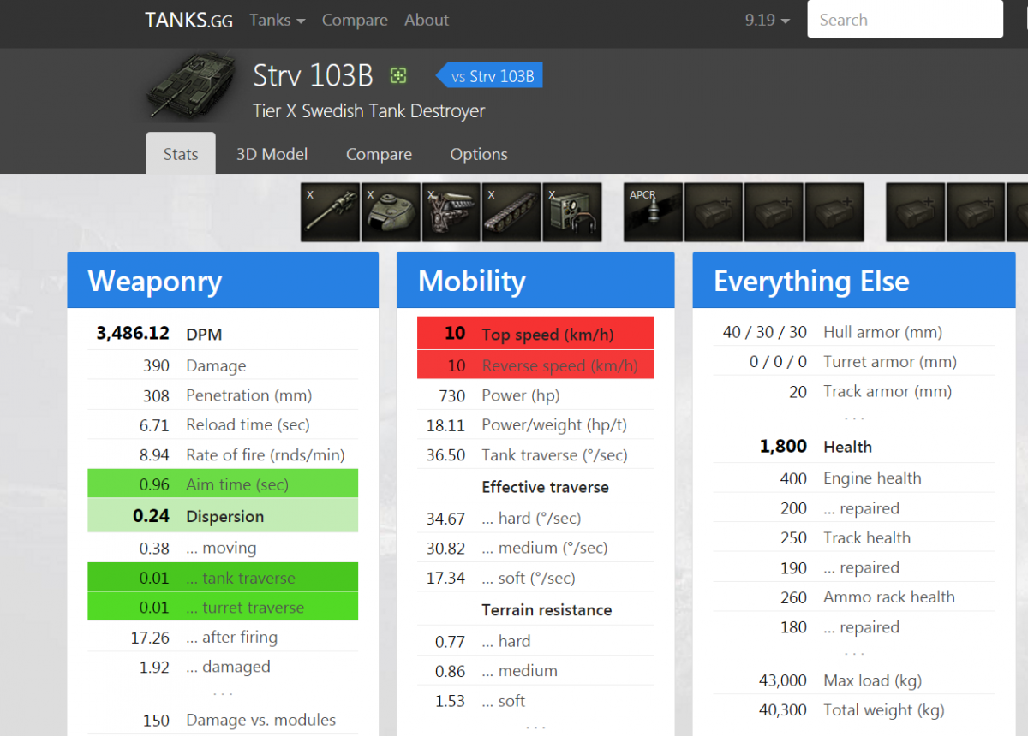The image size is (1028, 736).
Task: Select the Penetration (mm) row
Action: point(223,395)
